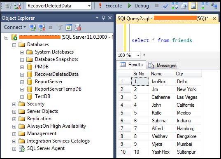Click Disconnect server icon in Object Explorer
Viewport: 221px width, 159px height.
point(42,27)
